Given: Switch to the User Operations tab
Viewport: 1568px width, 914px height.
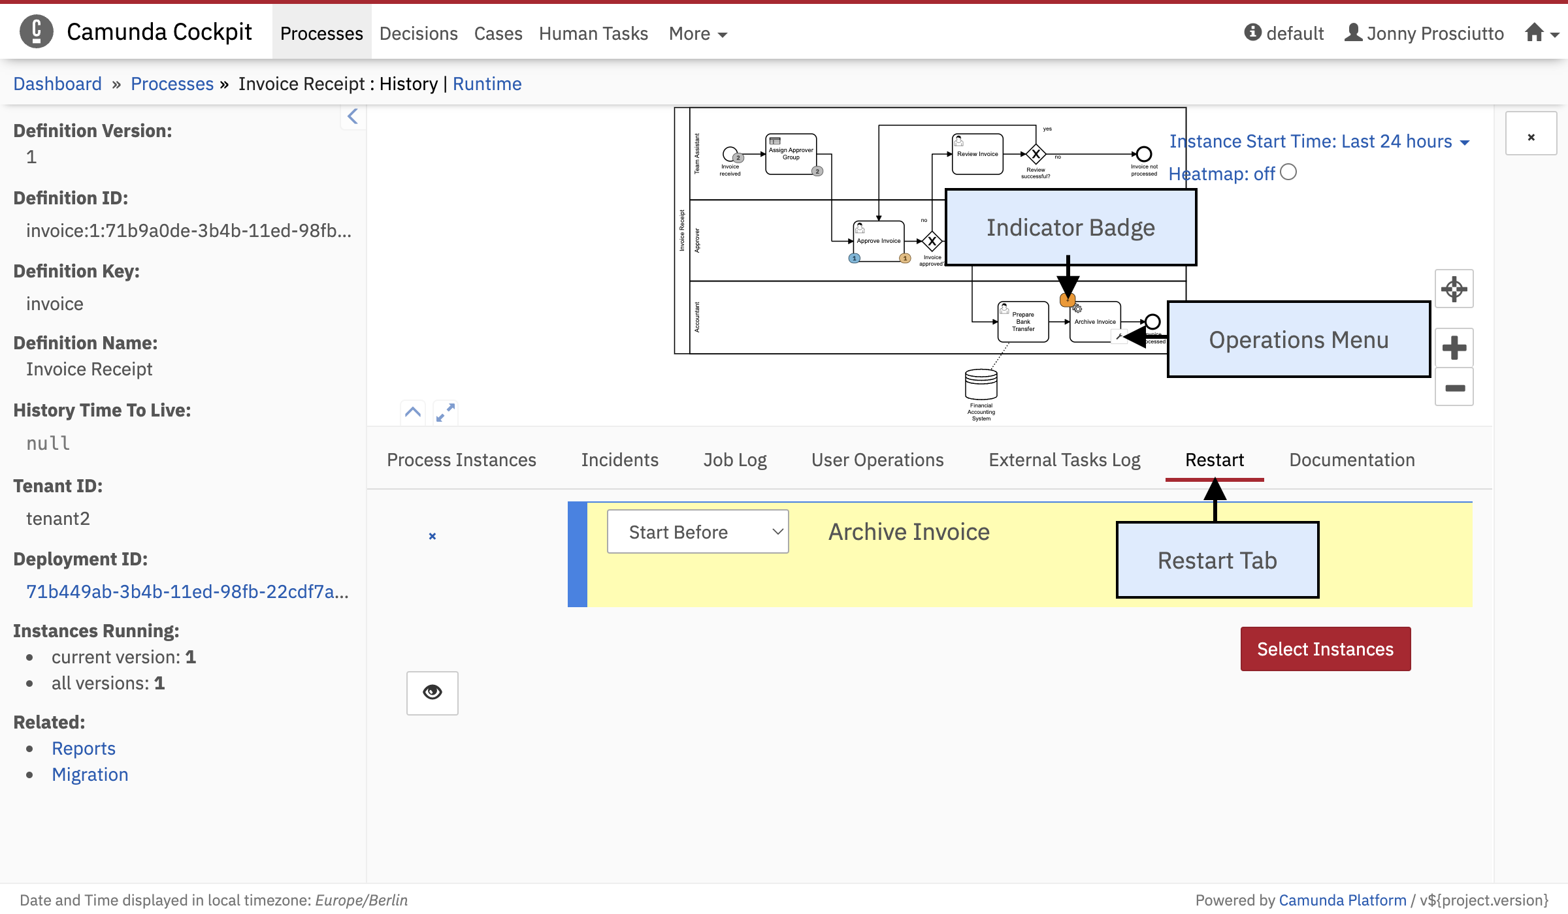Looking at the screenshot, I should pos(877,460).
